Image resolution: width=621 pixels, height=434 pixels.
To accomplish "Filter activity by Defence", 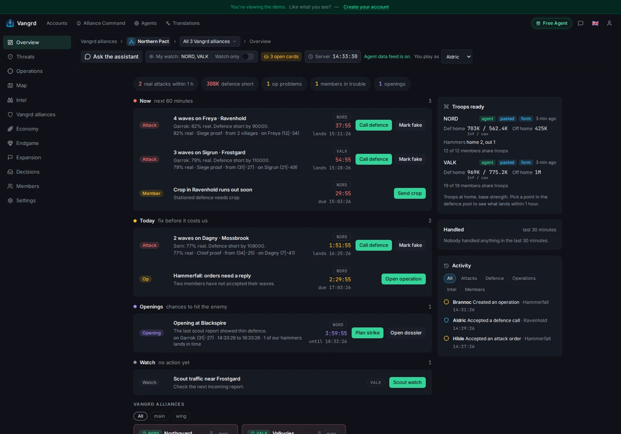I will point(494,278).
